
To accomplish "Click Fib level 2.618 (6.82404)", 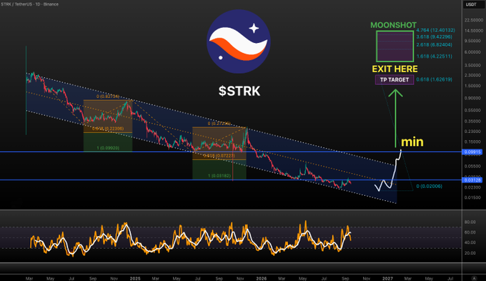I will (434, 44).
